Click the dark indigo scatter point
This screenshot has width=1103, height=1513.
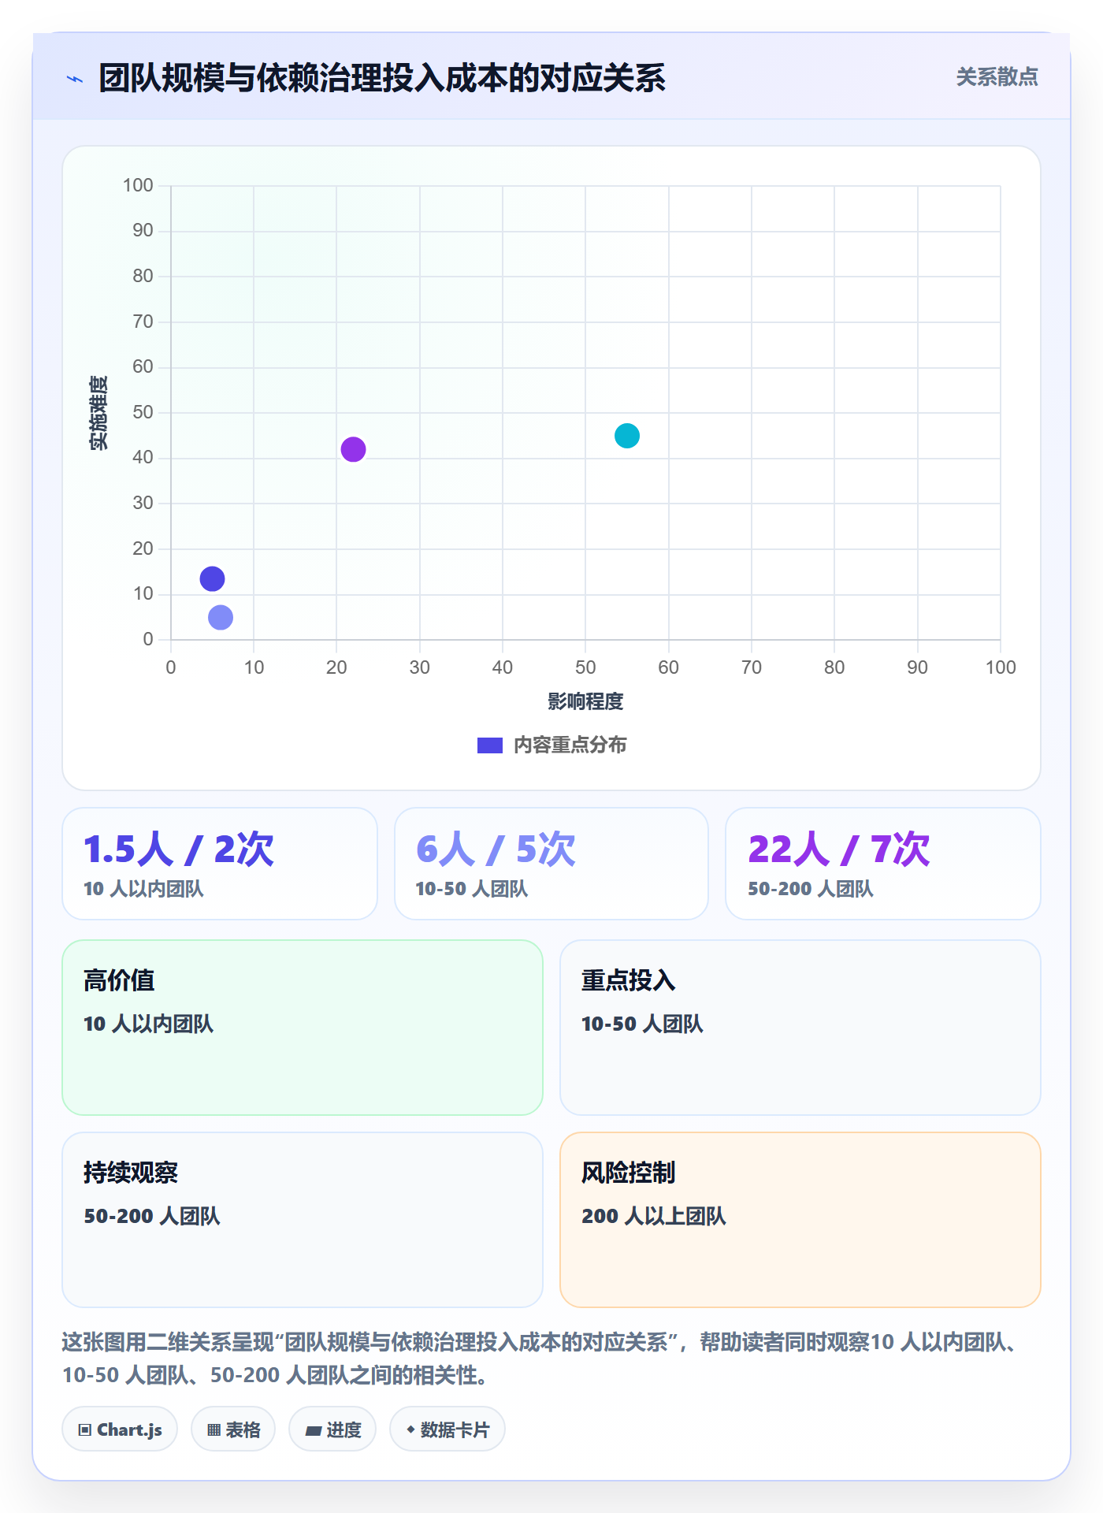coord(212,578)
